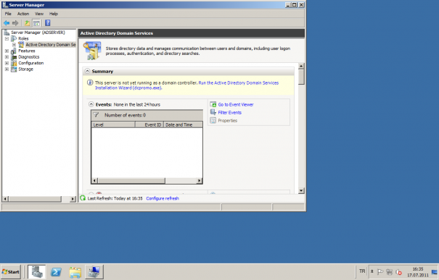The height and width of the screenshot is (280, 439).
Task: Click Go to Event Viewer link
Action: click(x=236, y=104)
